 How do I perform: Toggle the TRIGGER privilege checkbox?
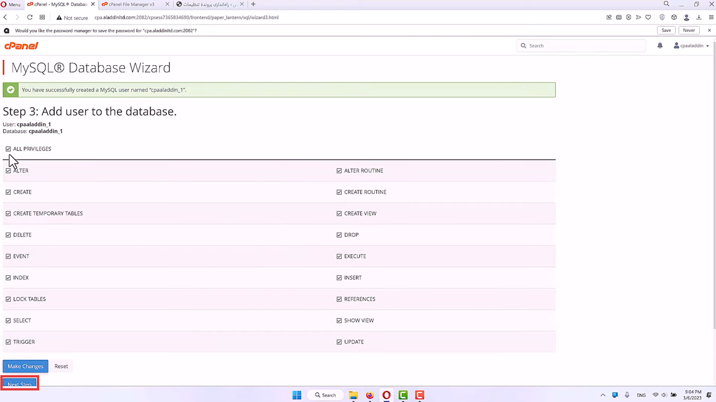8,342
